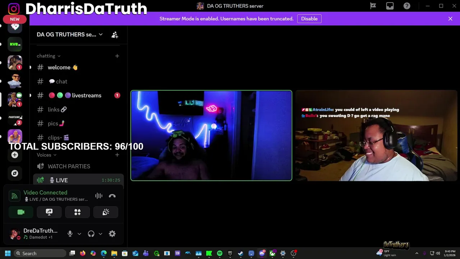Image resolution: width=460 pixels, height=259 pixels.
Task: Open the connection quality signal icon
Action: pyautogui.click(x=14, y=196)
